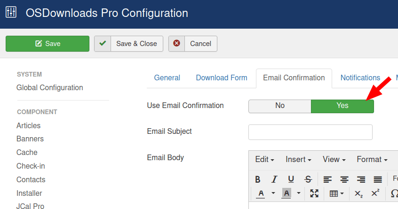The image size is (398, 209).
Task: Apply superscript formatting
Action: [375, 194]
